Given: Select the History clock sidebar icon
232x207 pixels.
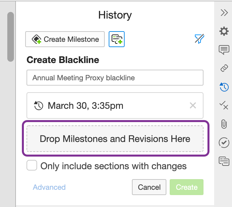Looking at the screenshot, I should [x=224, y=87].
